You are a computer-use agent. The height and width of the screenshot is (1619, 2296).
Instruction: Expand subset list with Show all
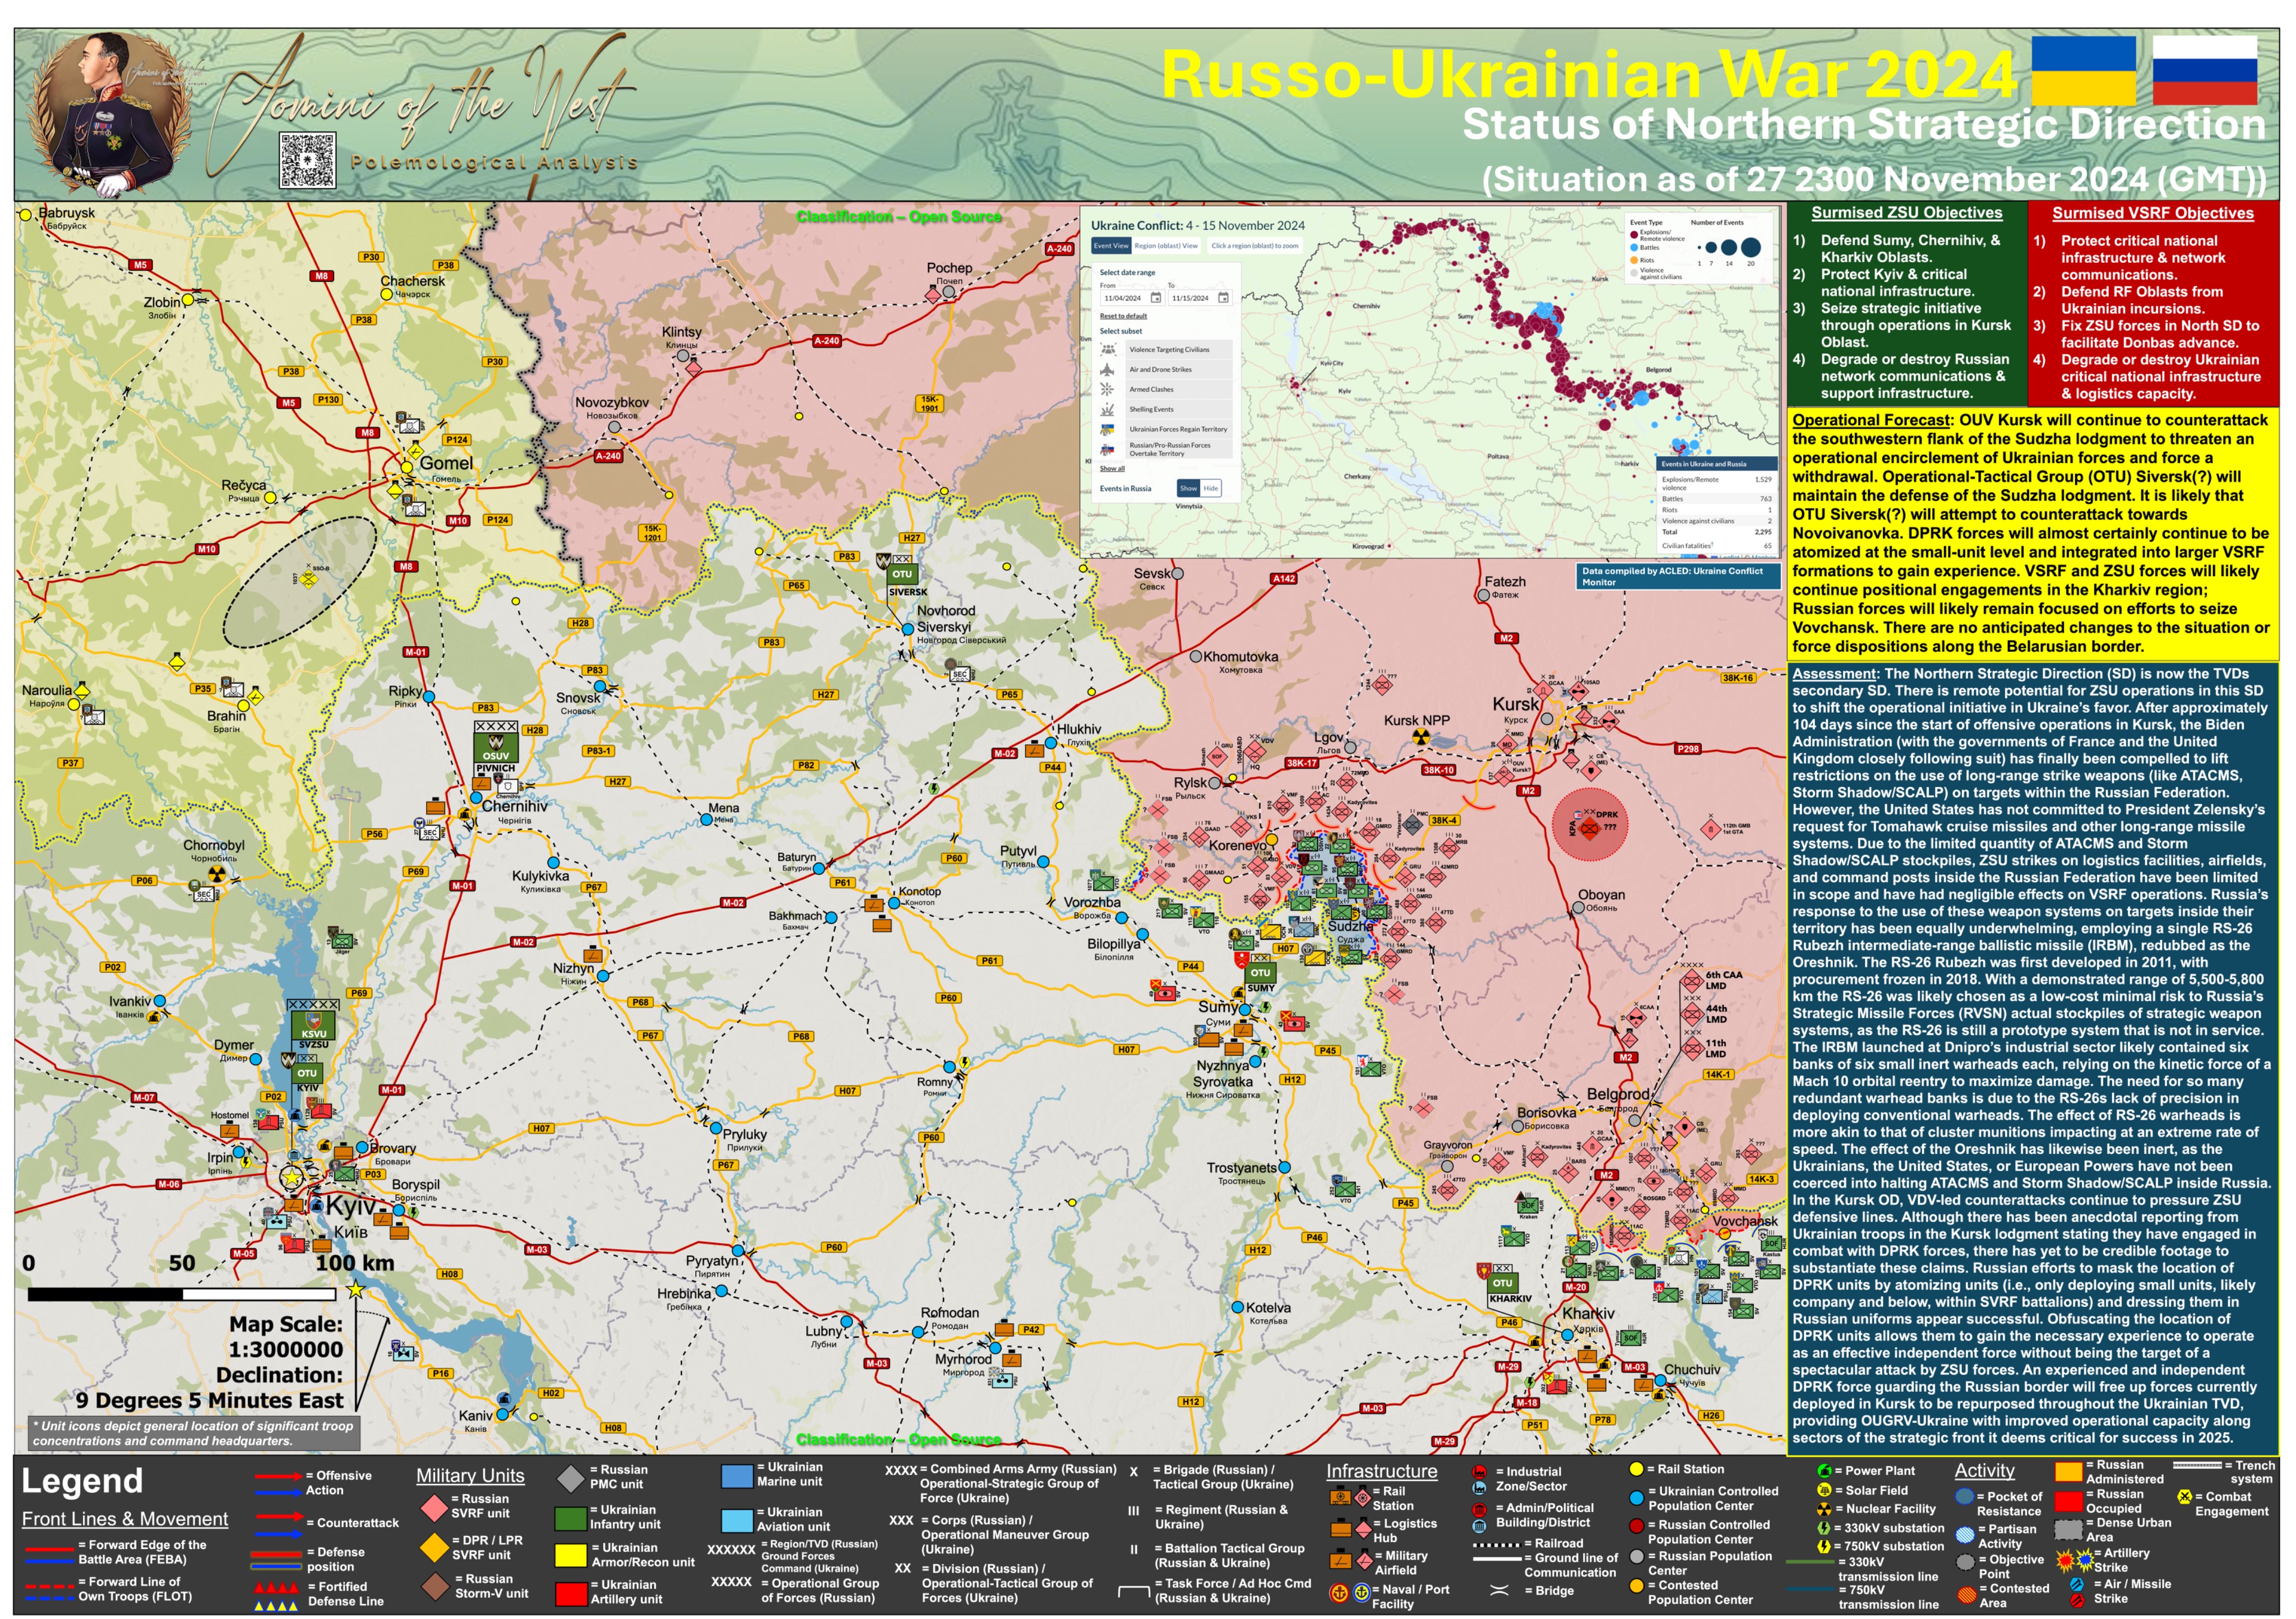[x=1112, y=469]
